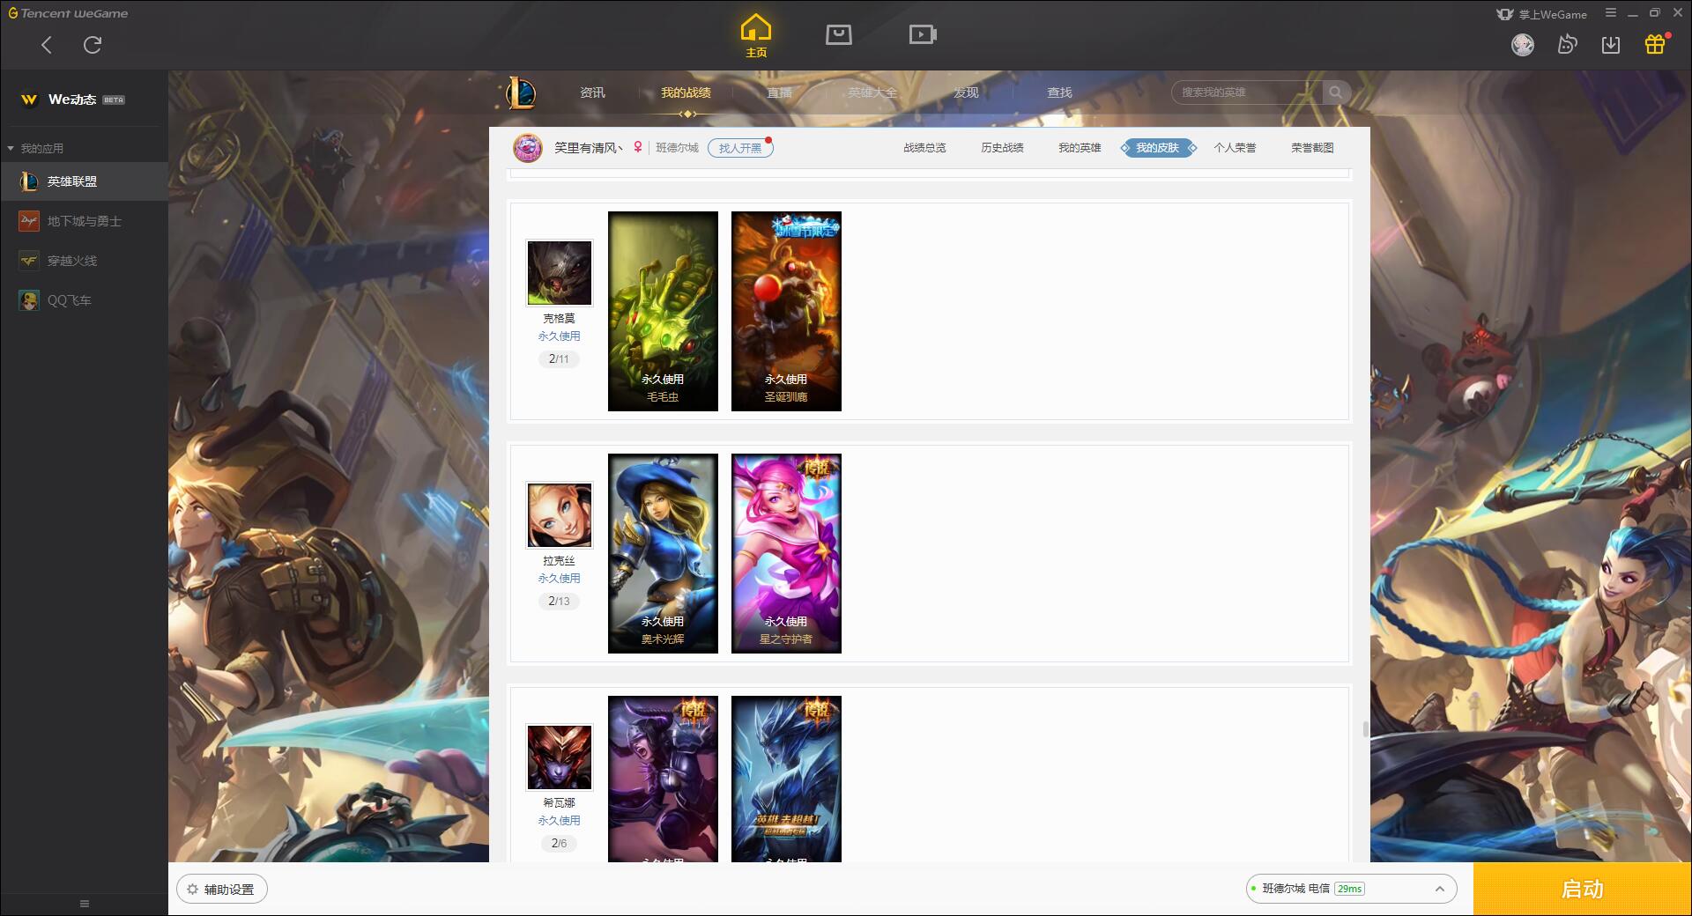Viewport: 1692px width, 916px height.
Task: Click the female gender symbol icon
Action: click(x=638, y=148)
